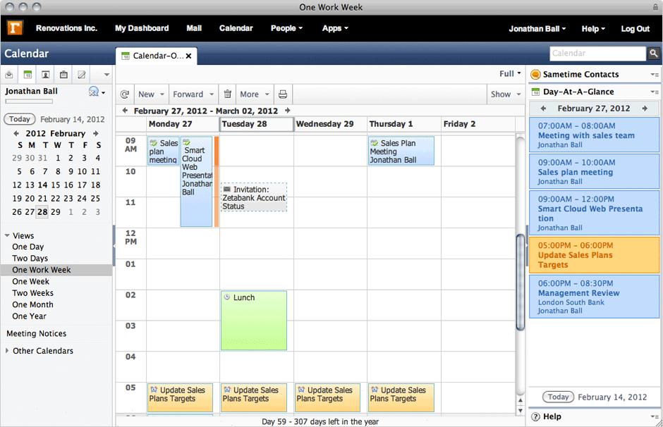Viewport: 663px width, 427px height.
Task: Click the scroll down arrow of calendar grid
Action: (521, 411)
